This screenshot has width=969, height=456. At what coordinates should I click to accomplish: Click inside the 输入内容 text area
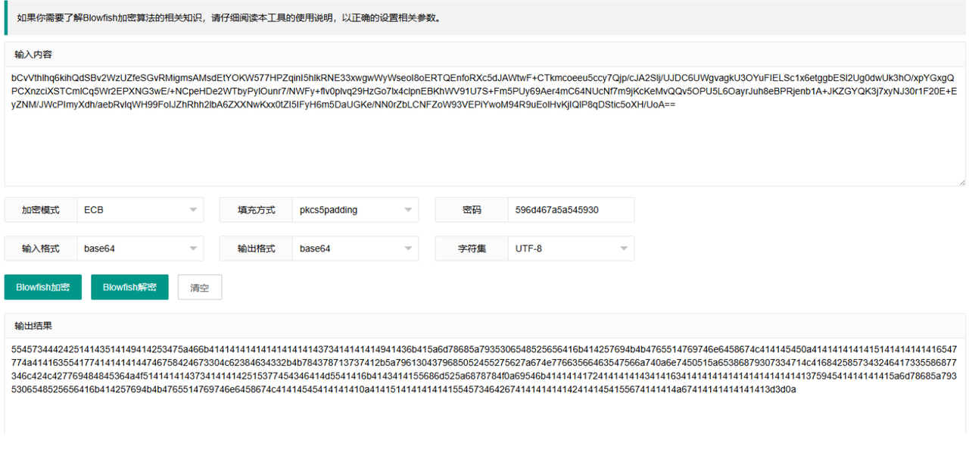(484, 126)
